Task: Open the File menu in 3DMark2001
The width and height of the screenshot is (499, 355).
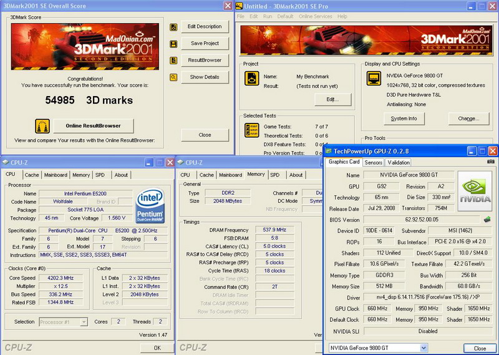Action: 241,17
